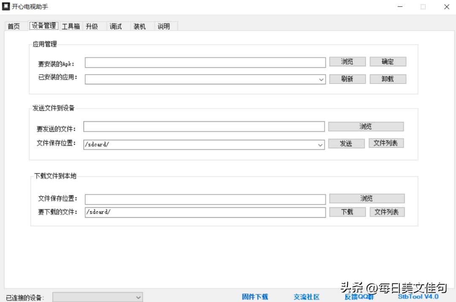
Task: Click 浏览 button in 下载文件到本地 section
Action: [367, 198]
